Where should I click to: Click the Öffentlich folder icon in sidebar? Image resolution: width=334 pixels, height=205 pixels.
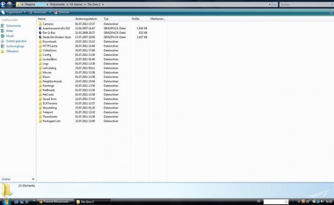tap(3, 51)
